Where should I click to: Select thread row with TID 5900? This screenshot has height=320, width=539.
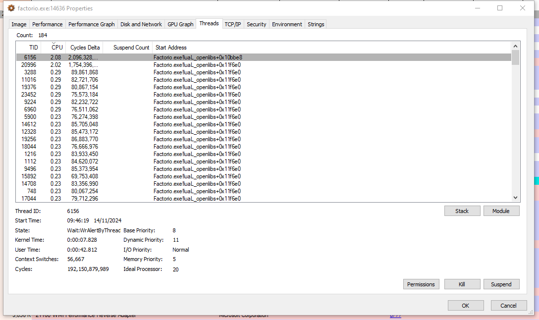264,117
